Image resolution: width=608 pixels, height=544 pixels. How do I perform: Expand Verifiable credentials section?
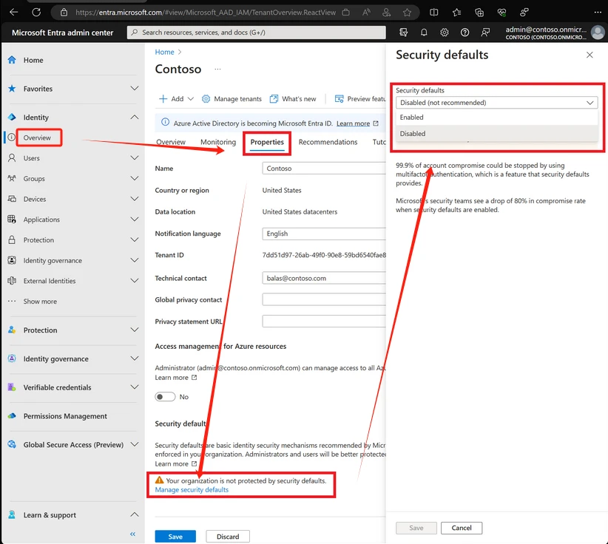tap(134, 387)
